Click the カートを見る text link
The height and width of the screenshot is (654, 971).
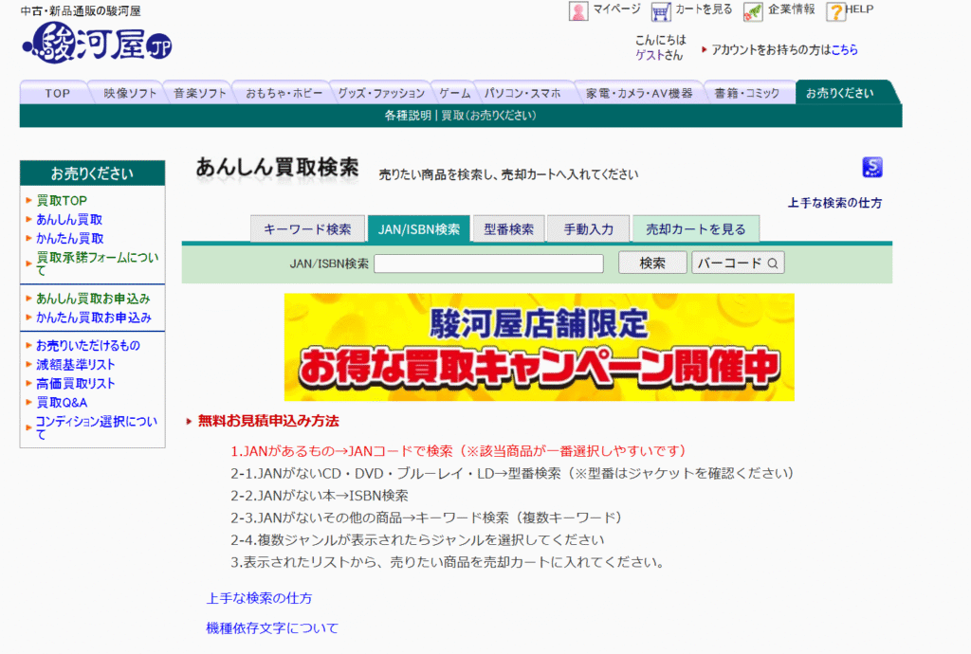pyautogui.click(x=704, y=9)
